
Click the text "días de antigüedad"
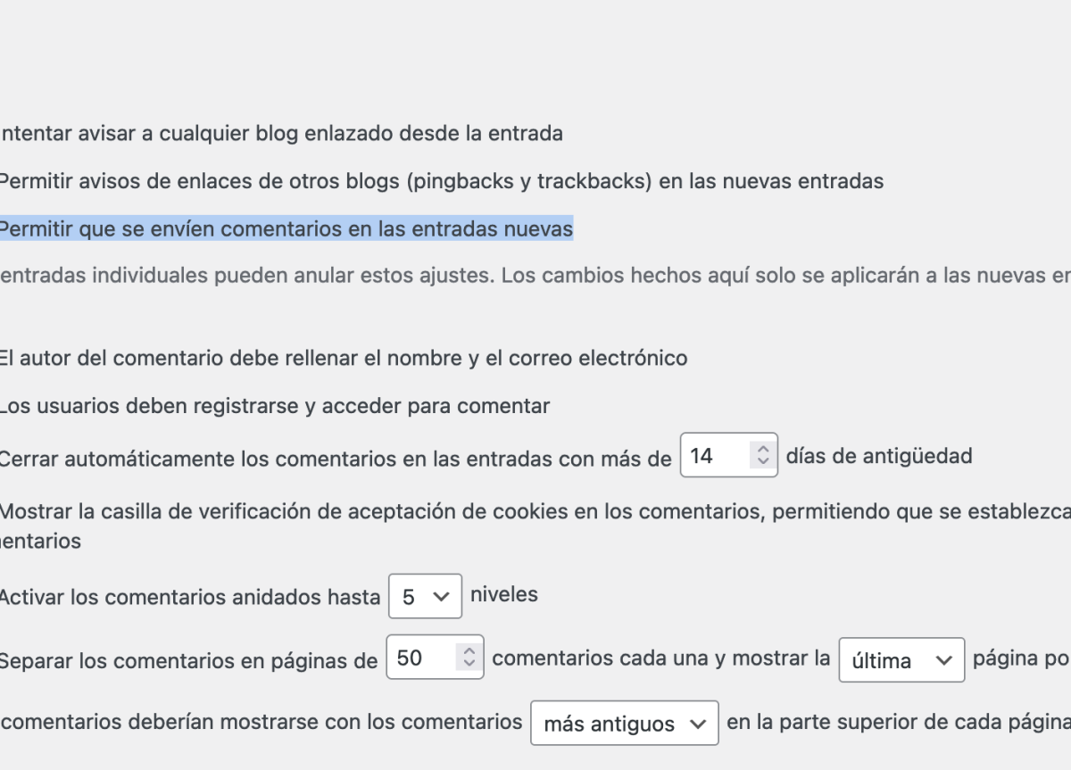coord(879,456)
